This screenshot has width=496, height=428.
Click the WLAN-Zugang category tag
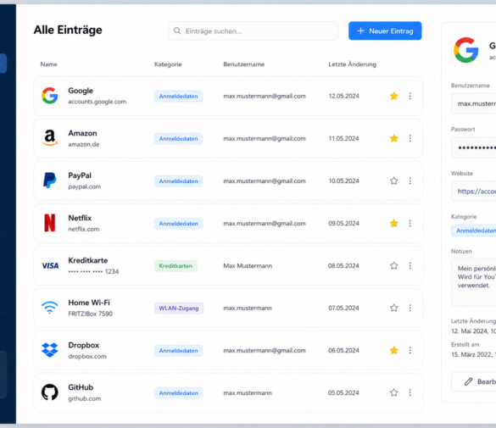[179, 308]
